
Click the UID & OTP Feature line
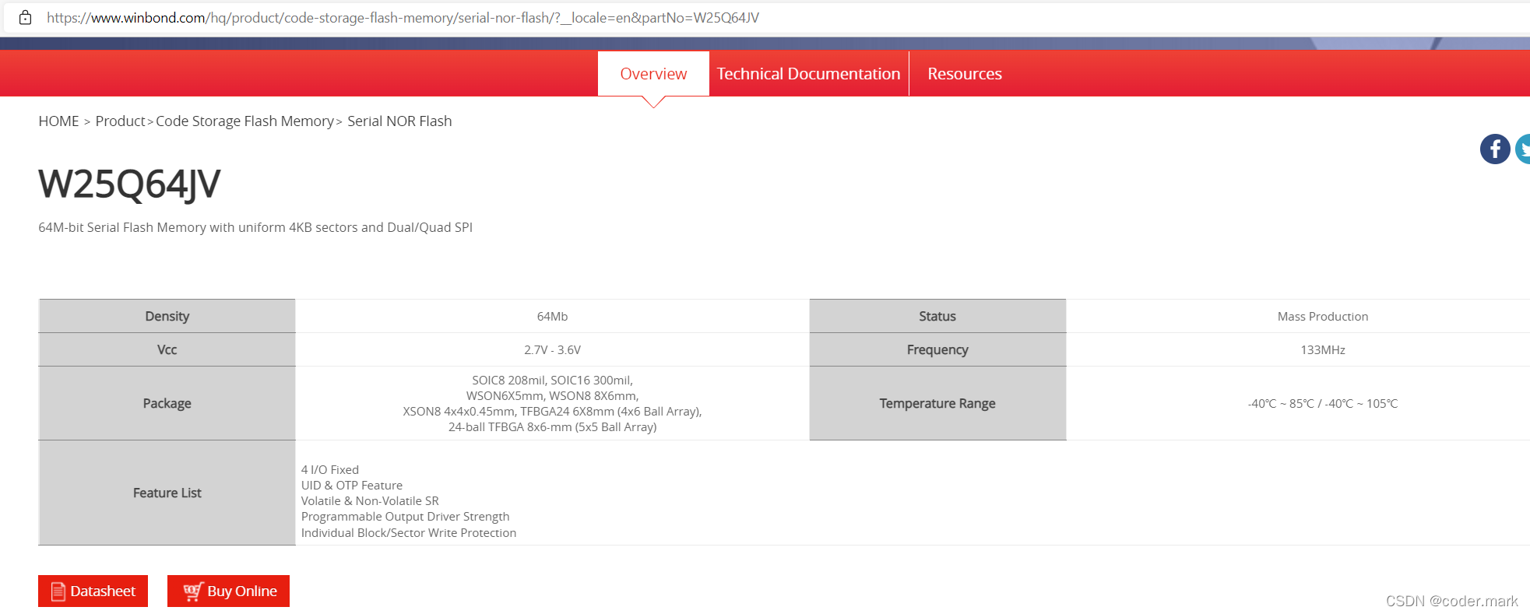(x=352, y=486)
